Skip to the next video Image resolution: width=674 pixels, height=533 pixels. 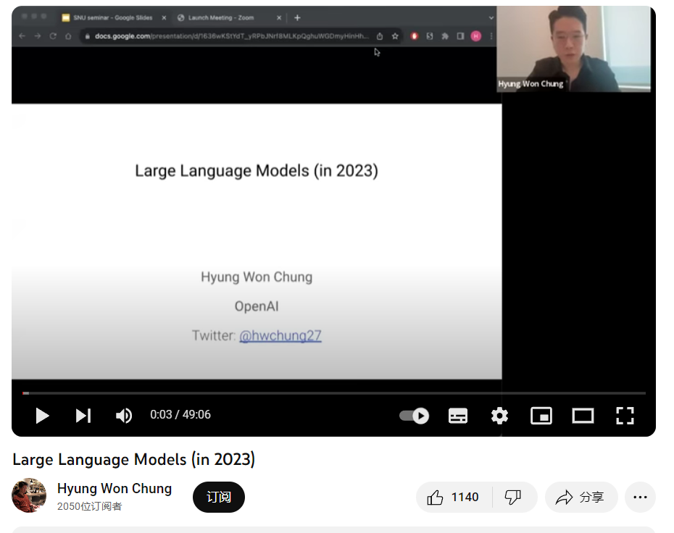pyautogui.click(x=83, y=416)
